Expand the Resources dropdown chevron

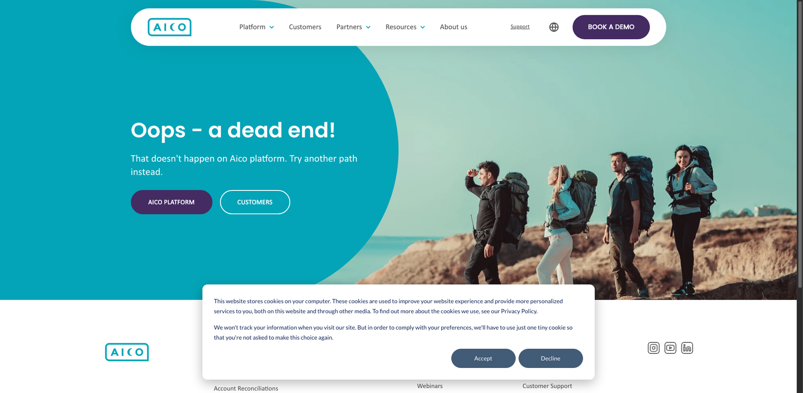point(423,27)
